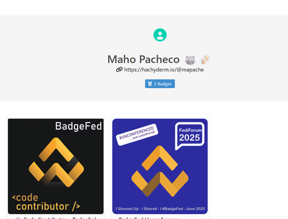Click the medal icon in Badges button
Image resolution: width=288 pixels, height=219 pixels.
coord(150,84)
